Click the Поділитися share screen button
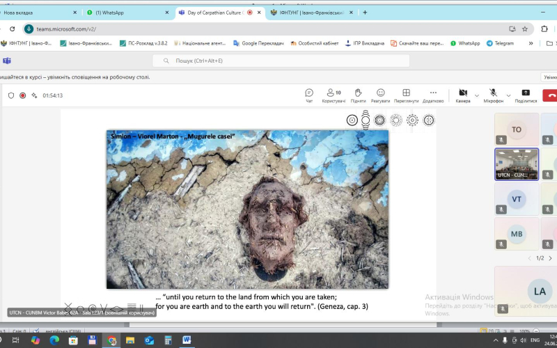Image resolution: width=557 pixels, height=348 pixels. click(526, 95)
